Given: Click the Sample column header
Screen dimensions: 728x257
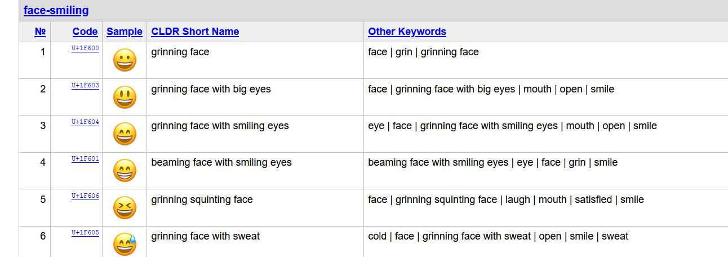Looking at the screenshot, I should [125, 32].
